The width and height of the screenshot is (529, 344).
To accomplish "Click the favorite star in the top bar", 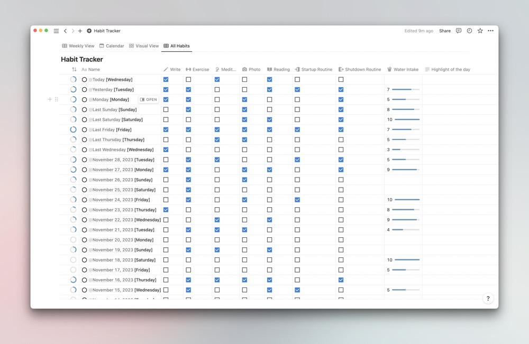I will click(x=480, y=31).
